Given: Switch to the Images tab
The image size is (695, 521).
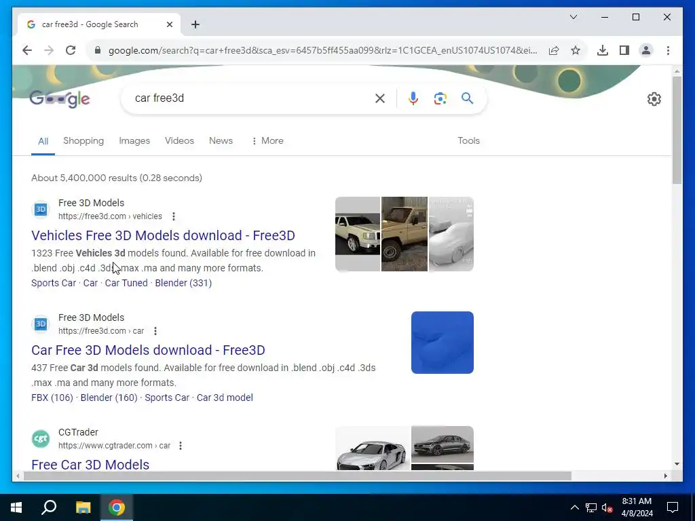Looking at the screenshot, I should click(x=134, y=141).
